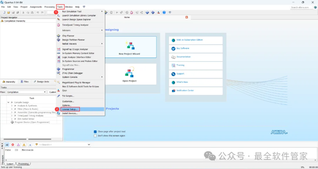The width and height of the screenshot is (318, 169).
Task: Filter messages by Warning yellow triangle icon
Action: click(x=24, y=145)
